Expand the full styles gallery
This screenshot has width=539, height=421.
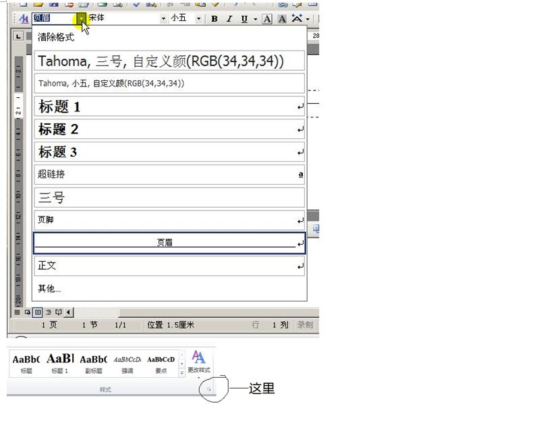click(182, 373)
